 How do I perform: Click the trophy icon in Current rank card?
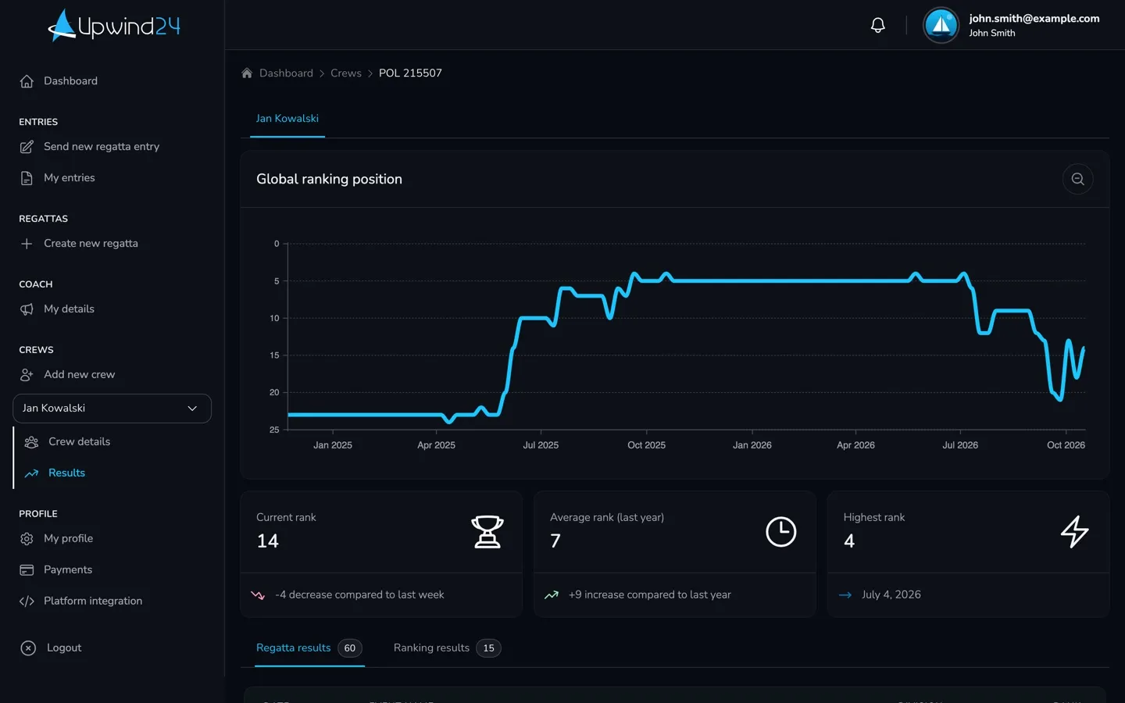pos(487,532)
